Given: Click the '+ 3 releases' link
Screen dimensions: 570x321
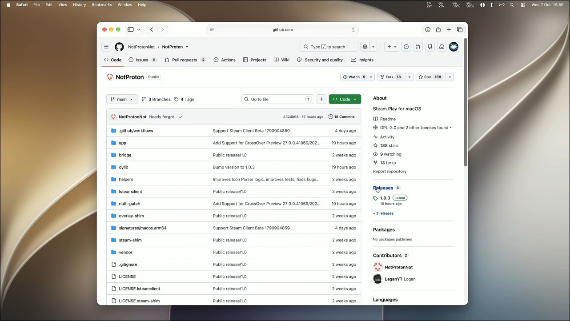Looking at the screenshot, I should click(x=383, y=213).
